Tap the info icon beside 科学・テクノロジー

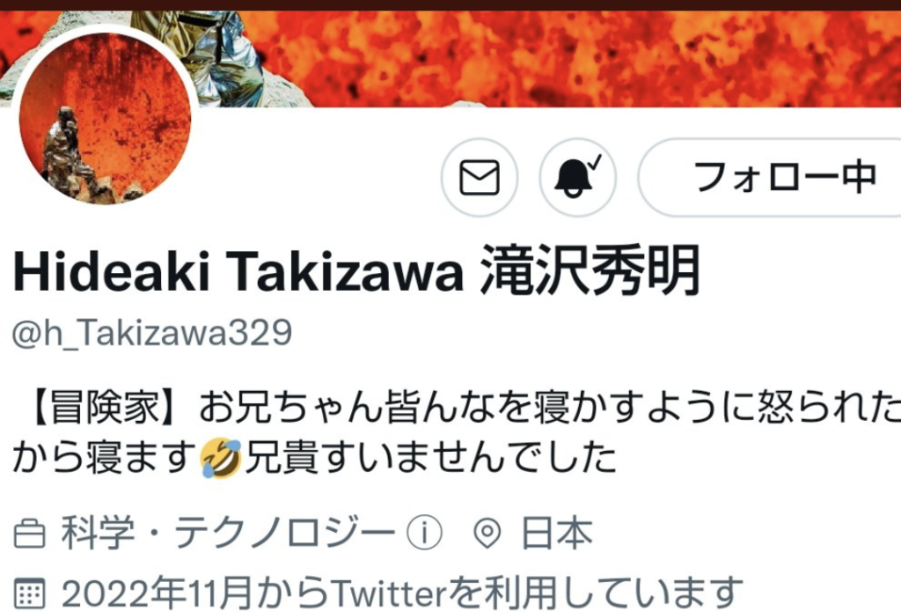(x=425, y=533)
